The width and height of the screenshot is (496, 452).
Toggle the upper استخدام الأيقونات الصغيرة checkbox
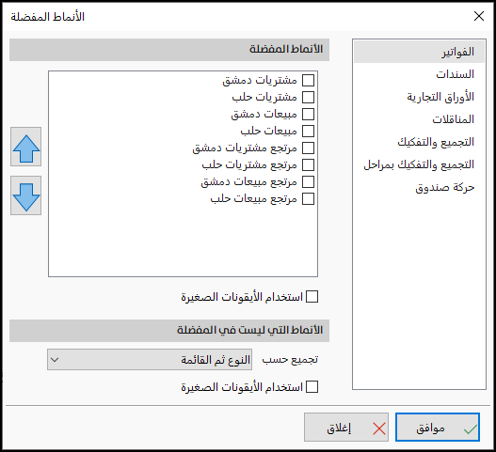(312, 297)
